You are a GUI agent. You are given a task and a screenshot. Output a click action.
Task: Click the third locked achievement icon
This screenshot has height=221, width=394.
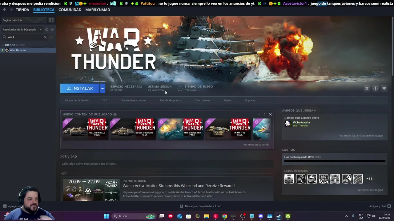coord(312,179)
